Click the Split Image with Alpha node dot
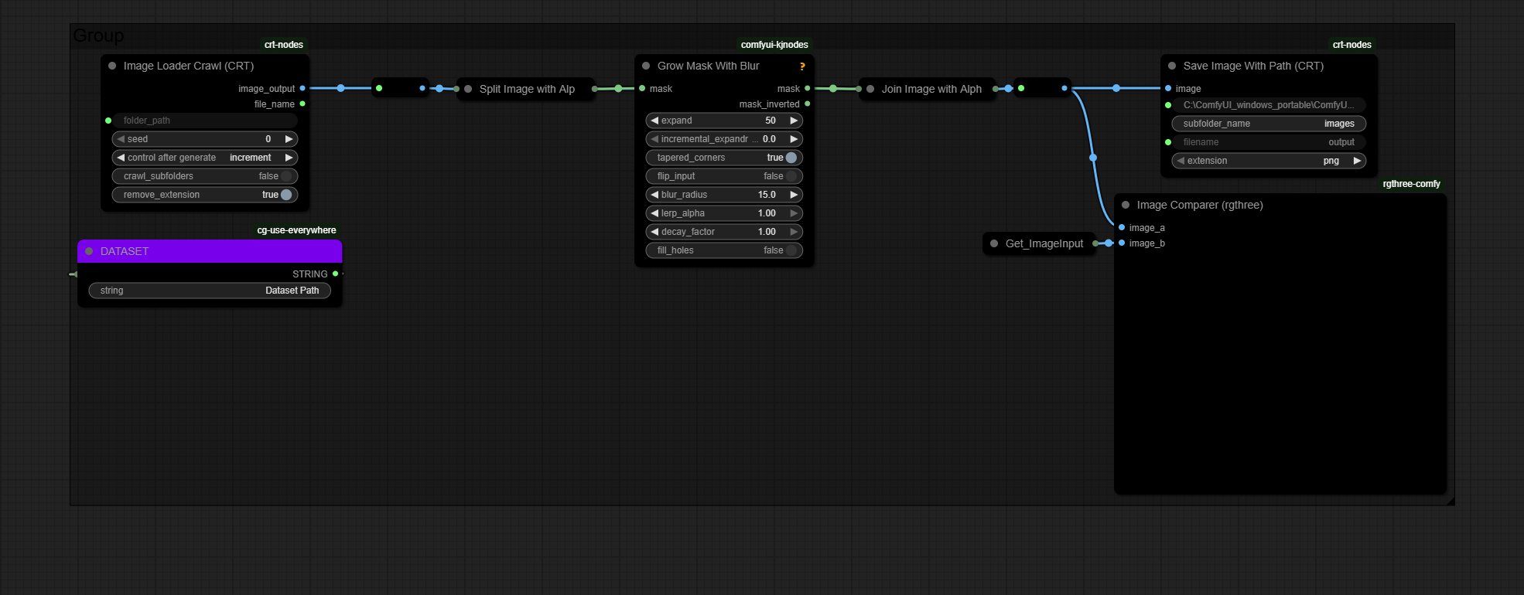 pos(468,89)
